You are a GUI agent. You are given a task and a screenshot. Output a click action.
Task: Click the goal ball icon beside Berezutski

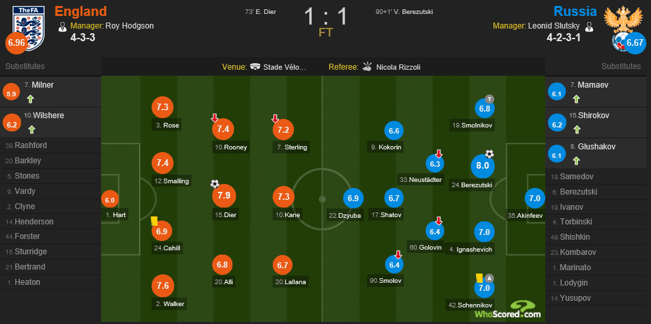489,154
